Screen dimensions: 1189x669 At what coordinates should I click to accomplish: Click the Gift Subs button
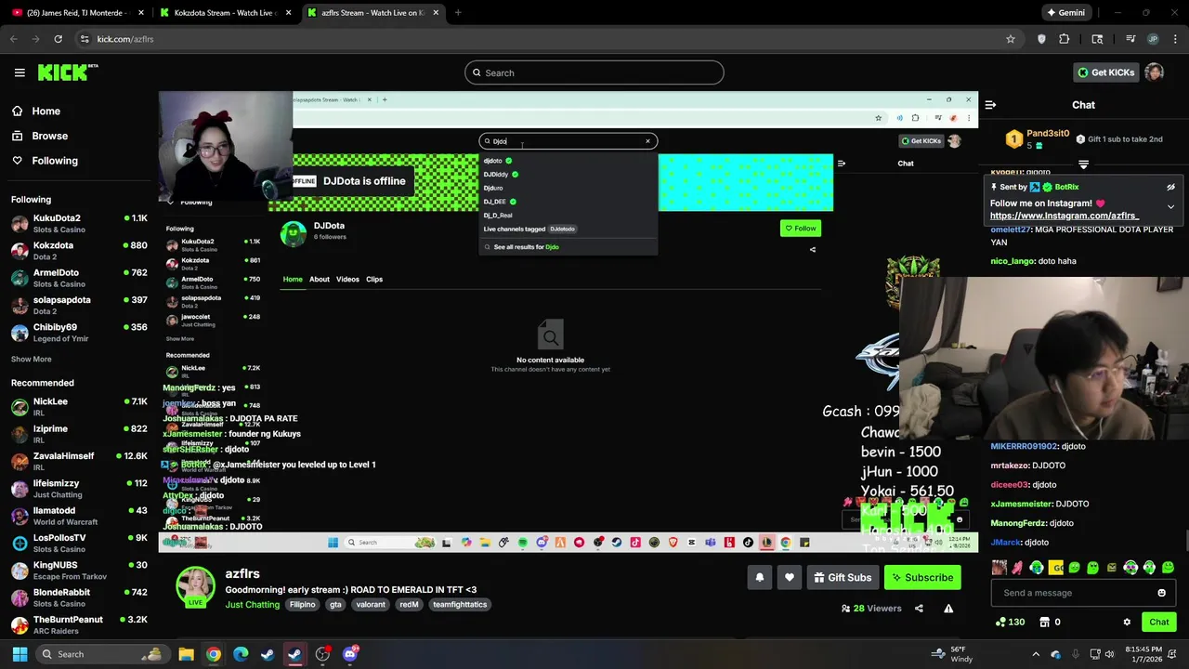click(x=843, y=577)
